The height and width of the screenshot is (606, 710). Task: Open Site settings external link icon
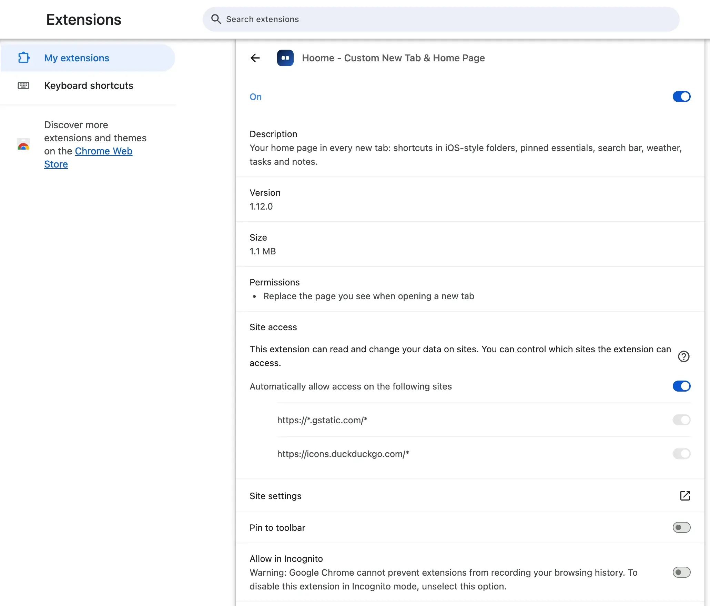(x=685, y=496)
